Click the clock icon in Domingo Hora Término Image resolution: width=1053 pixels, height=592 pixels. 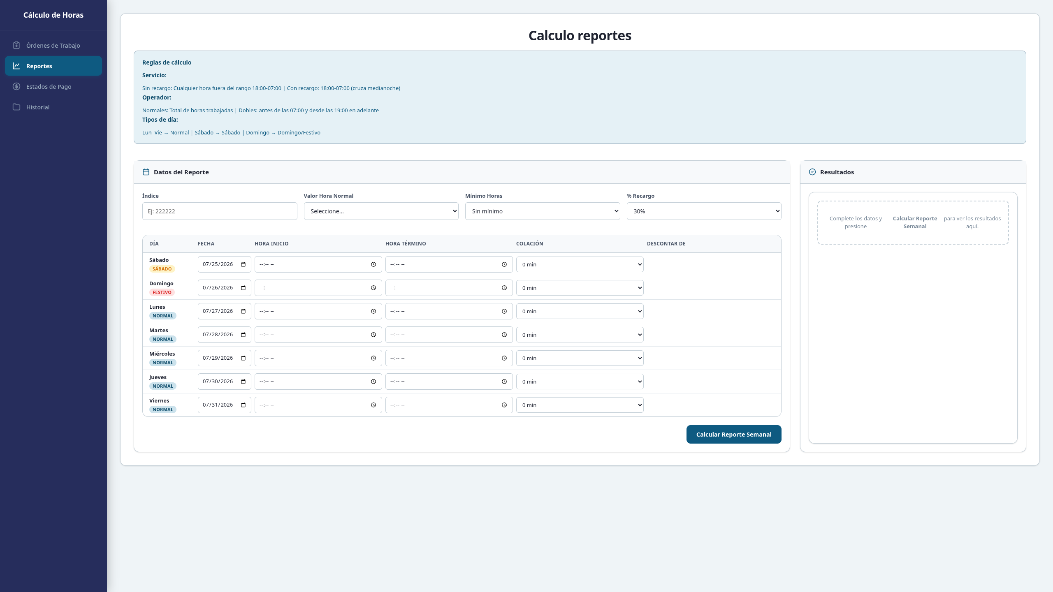click(504, 288)
